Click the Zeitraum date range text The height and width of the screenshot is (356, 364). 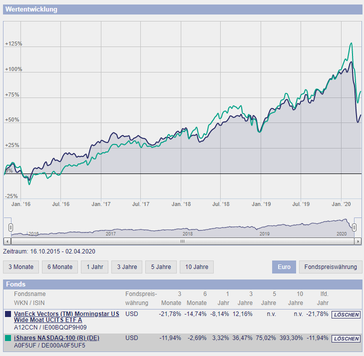coord(49,251)
